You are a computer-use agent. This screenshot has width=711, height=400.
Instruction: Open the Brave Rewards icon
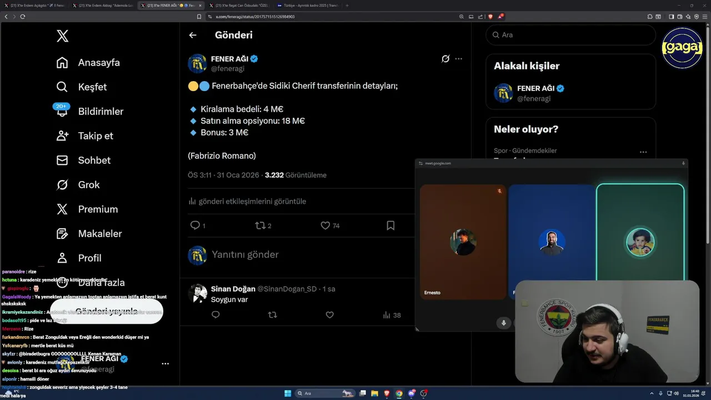click(x=500, y=17)
